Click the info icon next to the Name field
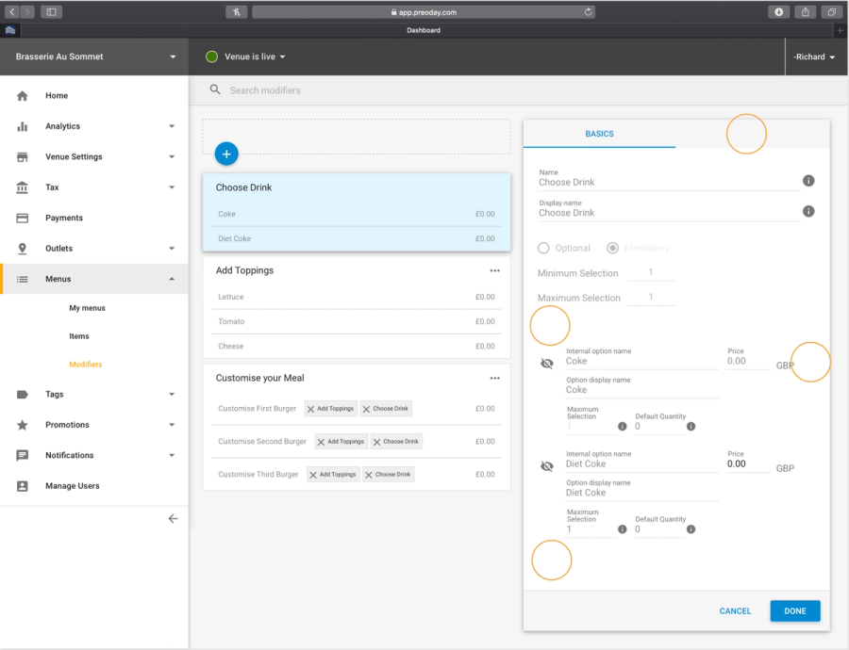The width and height of the screenshot is (849, 650). pyautogui.click(x=808, y=181)
